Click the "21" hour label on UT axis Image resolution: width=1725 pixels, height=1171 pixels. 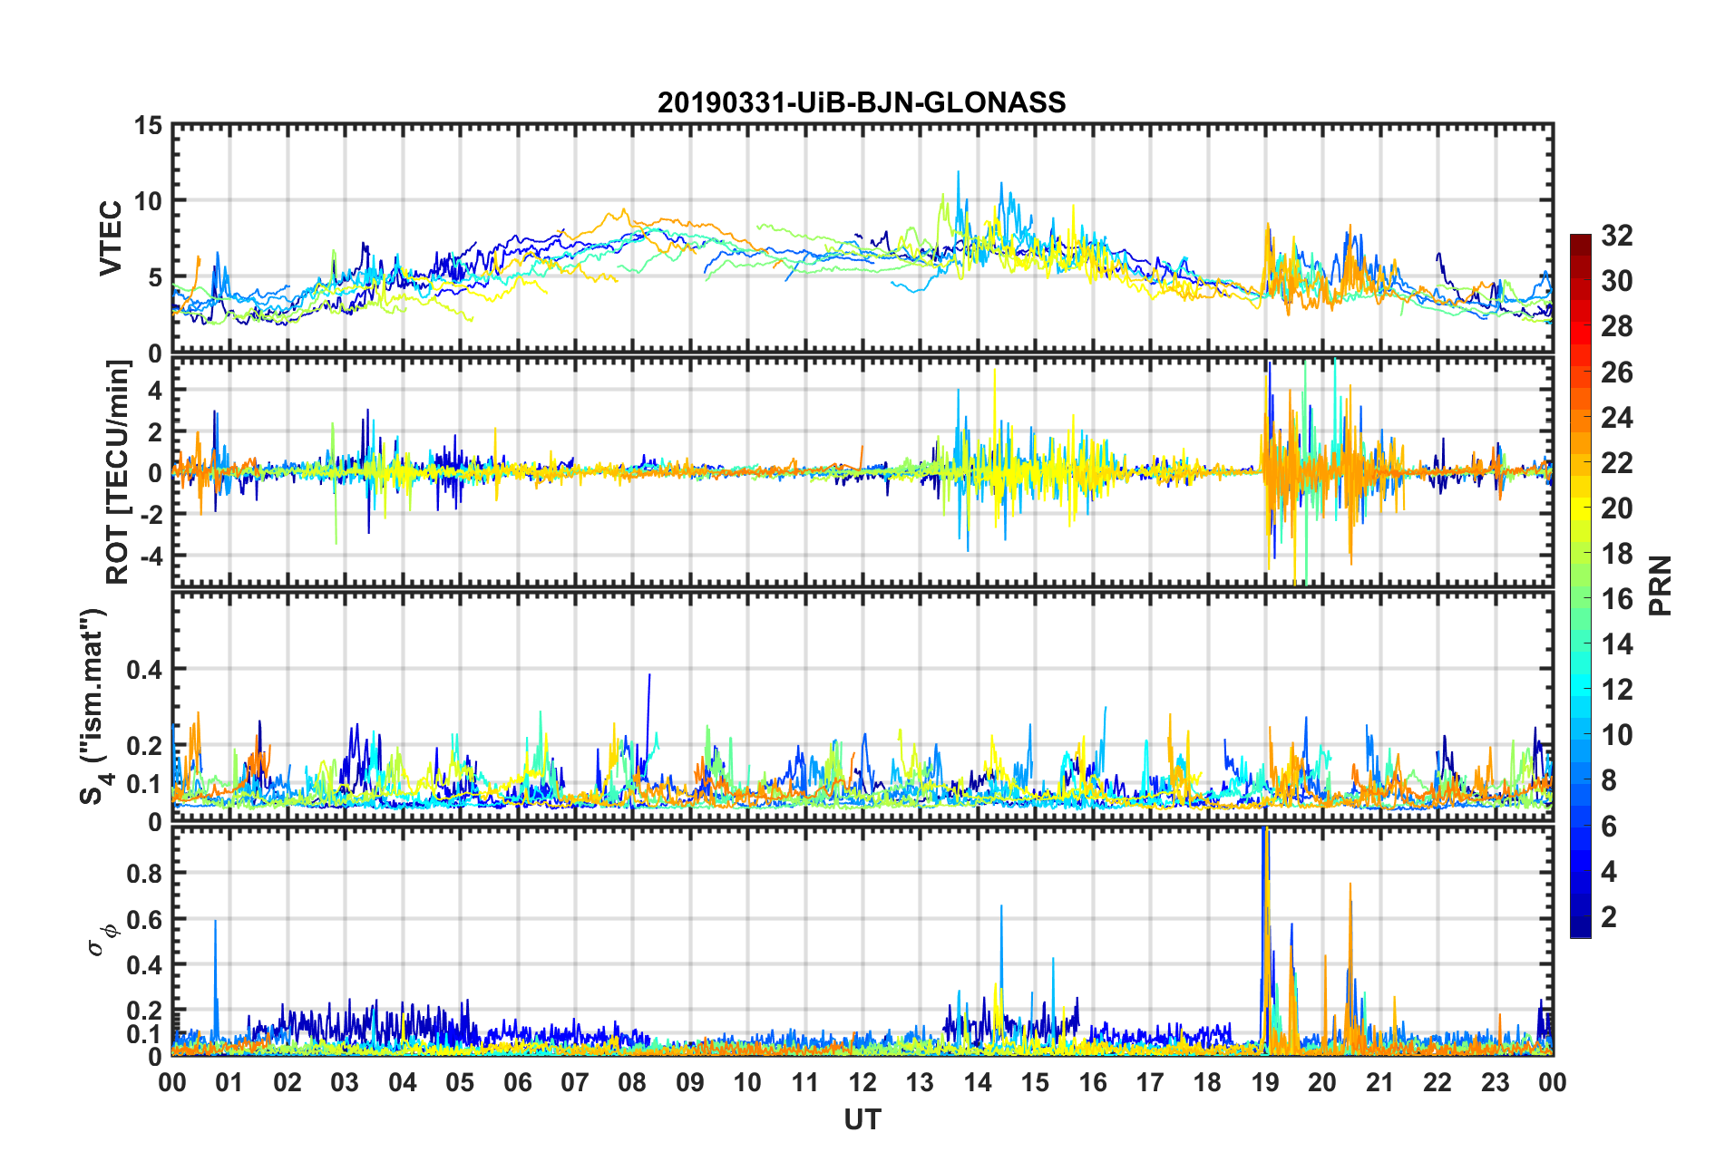1380,1082
